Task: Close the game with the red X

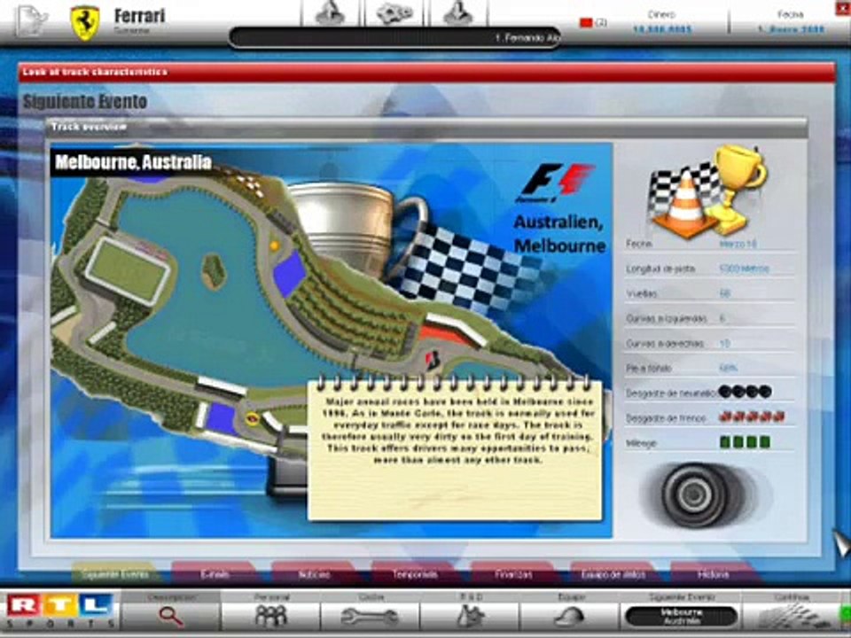Action: coord(843,6)
